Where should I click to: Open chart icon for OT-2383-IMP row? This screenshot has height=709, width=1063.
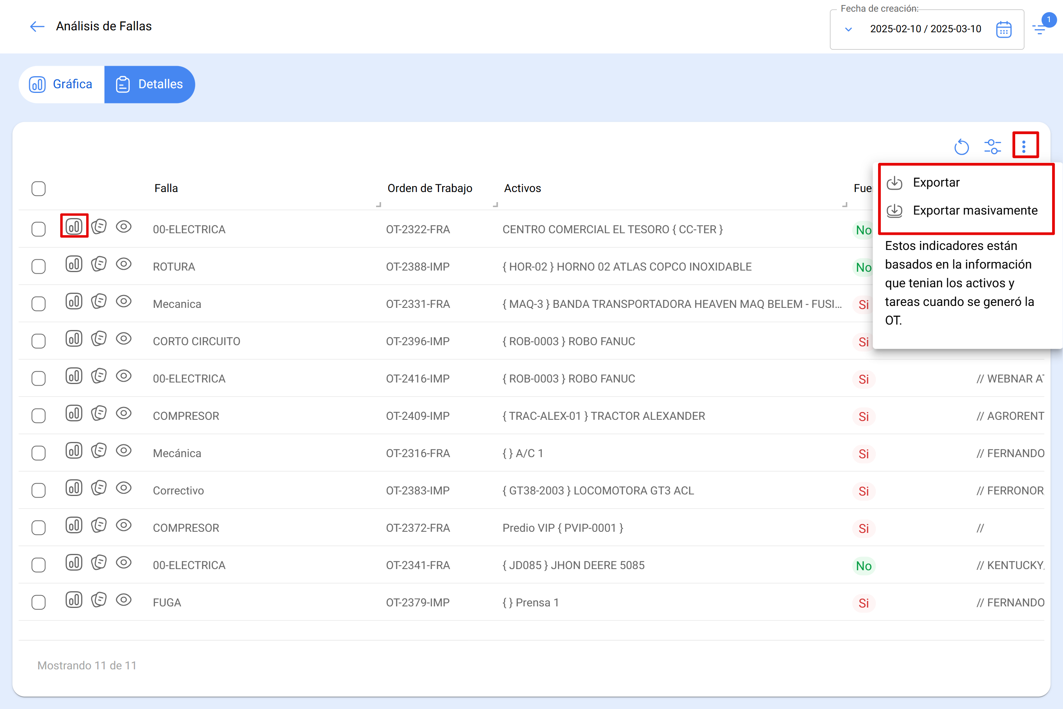coord(74,487)
